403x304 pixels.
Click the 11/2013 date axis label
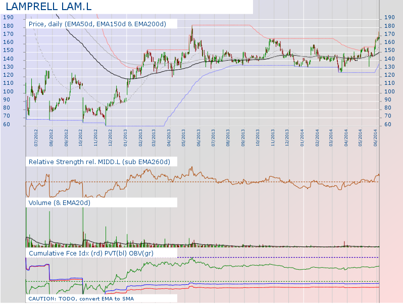click(273, 138)
